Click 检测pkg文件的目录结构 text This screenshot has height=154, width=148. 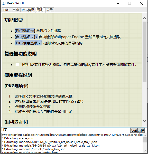tap(63, 43)
